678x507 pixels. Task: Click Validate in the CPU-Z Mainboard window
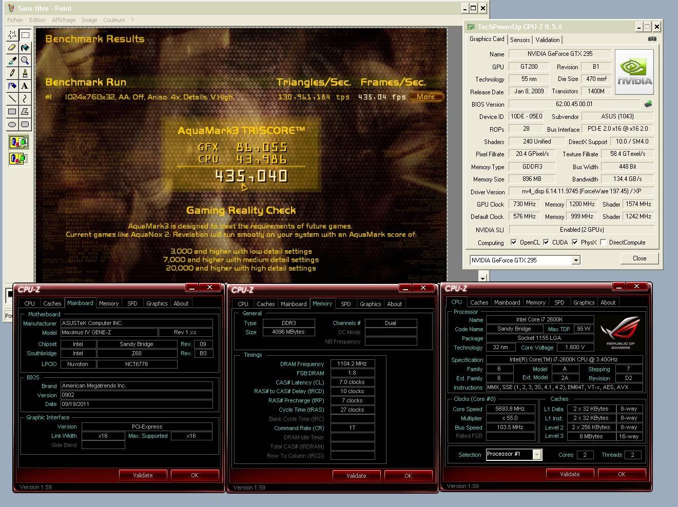tap(143, 475)
